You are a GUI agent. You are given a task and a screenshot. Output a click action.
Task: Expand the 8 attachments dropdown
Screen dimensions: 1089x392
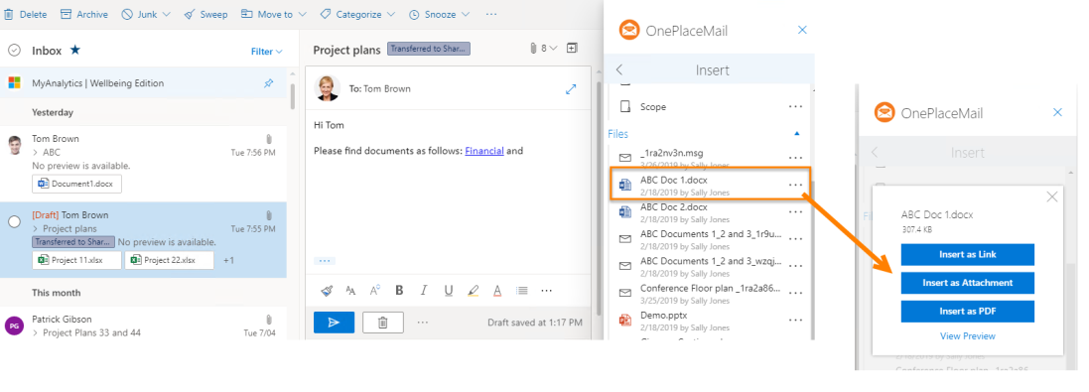[544, 49]
